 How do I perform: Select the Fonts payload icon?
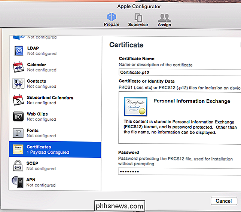pos(18,133)
